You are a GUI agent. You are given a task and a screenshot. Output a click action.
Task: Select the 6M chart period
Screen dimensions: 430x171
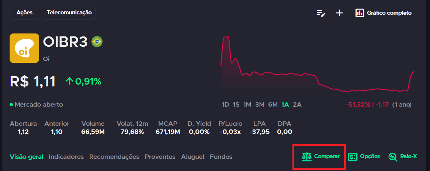pos(273,104)
